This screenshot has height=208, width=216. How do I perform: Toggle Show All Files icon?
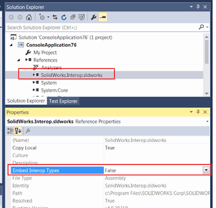point(82,17)
